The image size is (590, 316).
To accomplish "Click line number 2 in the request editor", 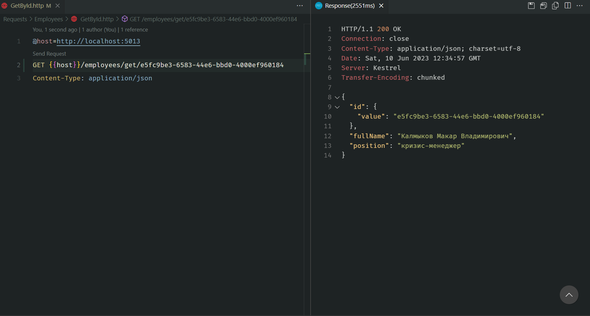I will [19, 65].
